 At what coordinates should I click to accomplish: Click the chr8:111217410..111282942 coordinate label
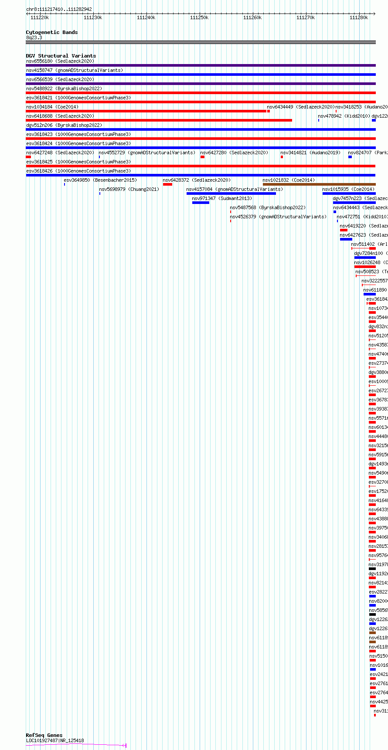(x=59, y=9)
